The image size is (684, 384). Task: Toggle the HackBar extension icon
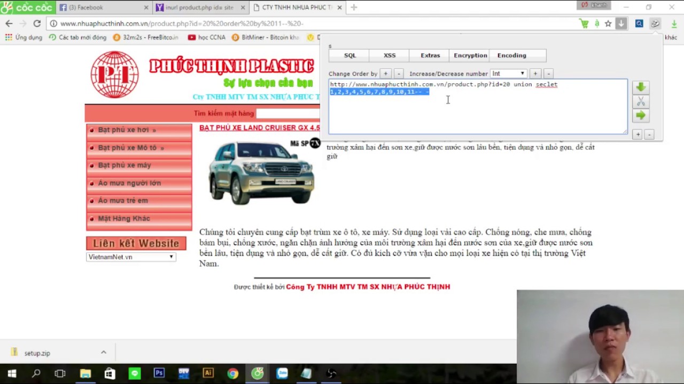(x=655, y=23)
